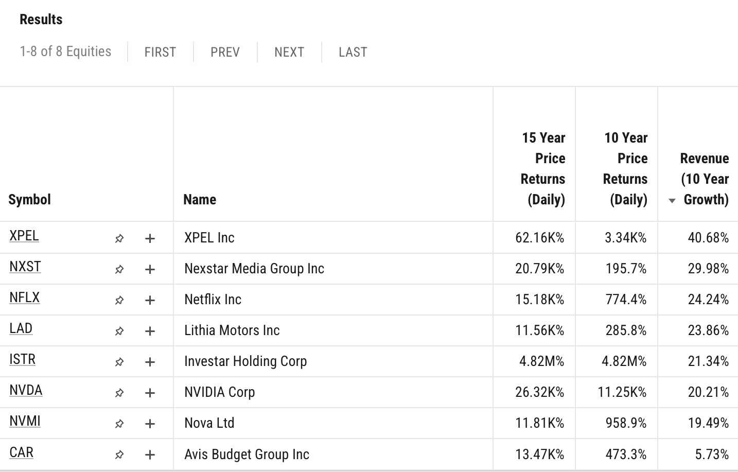Open the NFLX symbol link

[24, 298]
